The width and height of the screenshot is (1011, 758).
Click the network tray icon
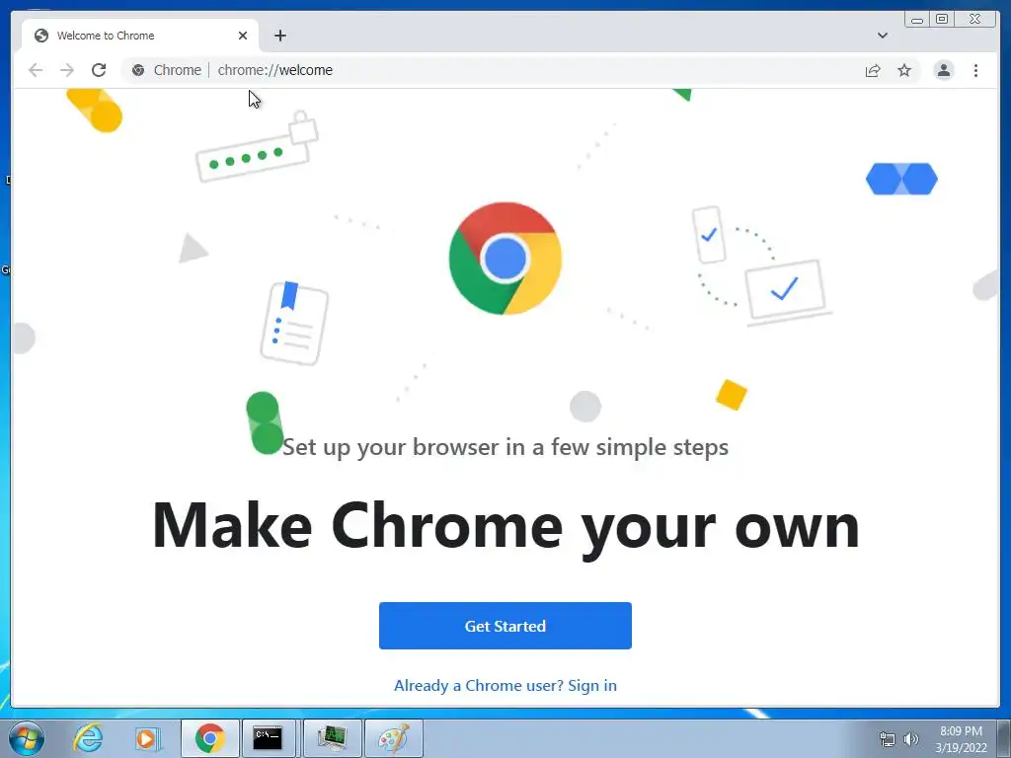coord(888,738)
